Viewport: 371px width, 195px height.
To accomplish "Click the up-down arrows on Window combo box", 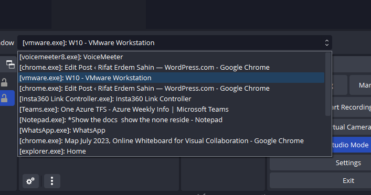I will 327,43.
